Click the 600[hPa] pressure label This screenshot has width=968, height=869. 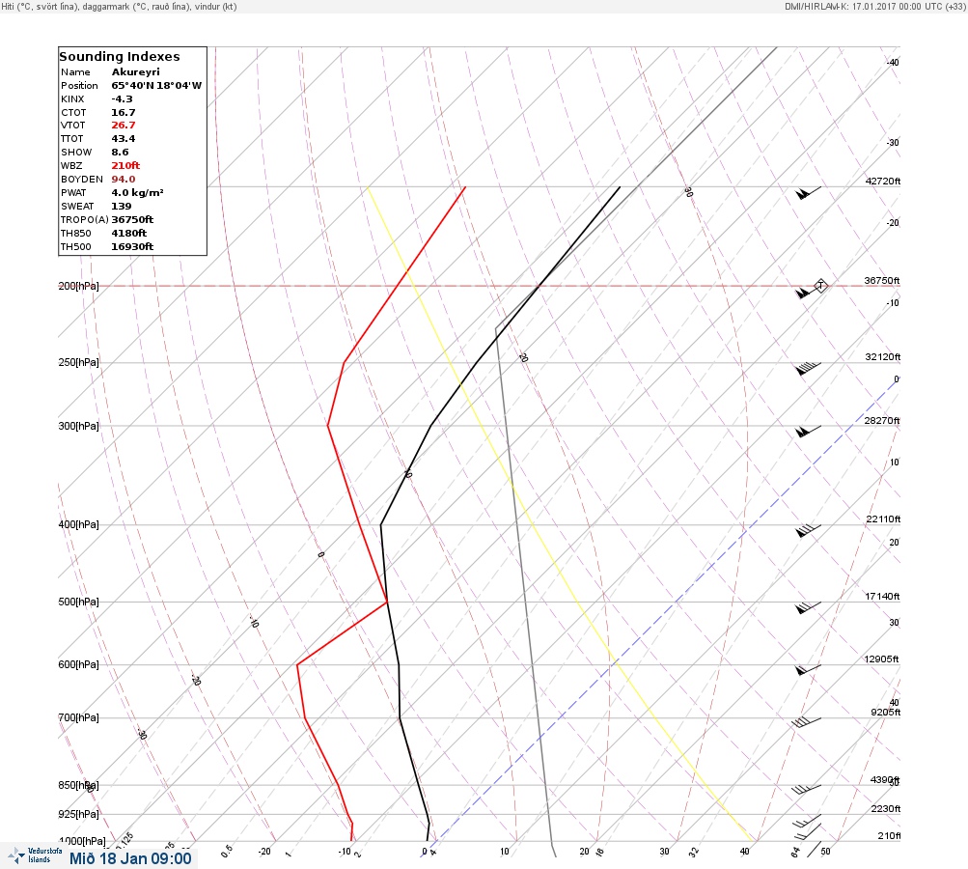78,664
